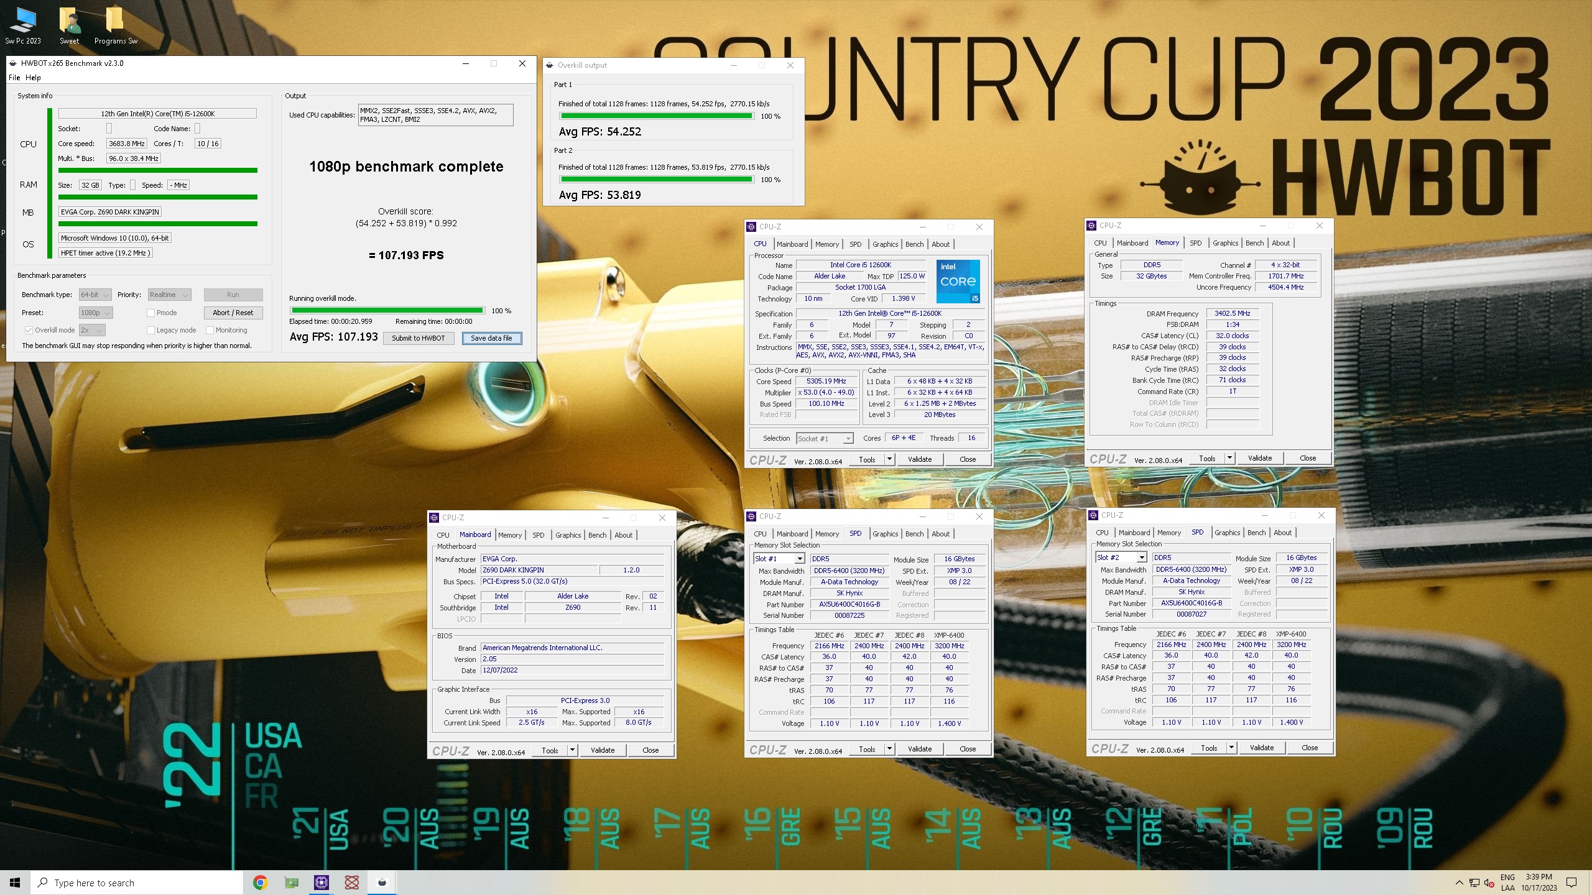1592x895 pixels.
Task: Open the File menu in HWBOT x265
Action: point(14,78)
